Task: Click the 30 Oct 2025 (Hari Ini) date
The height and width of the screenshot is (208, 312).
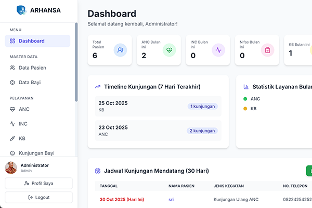Action: 122,200
